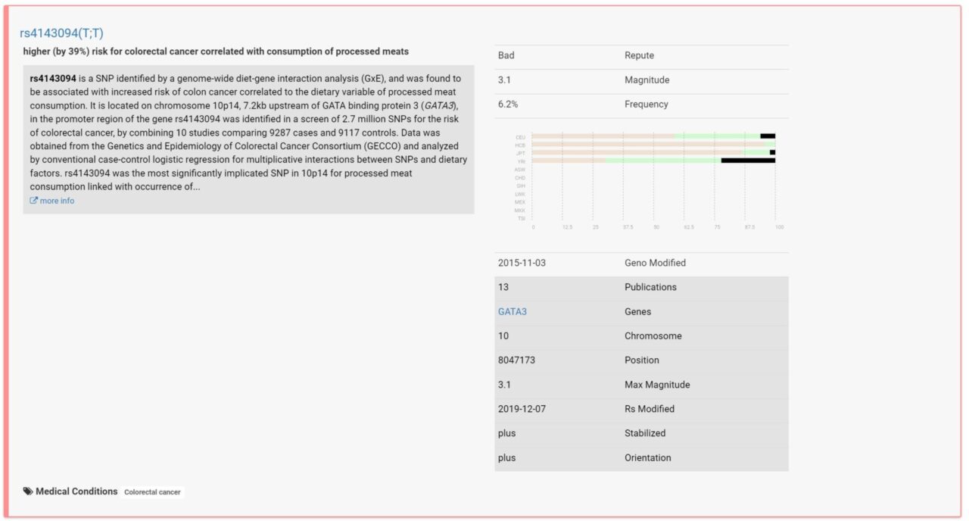Viewport: 969px width, 521px height.
Task: Select the Publications row showing 13
Action: [642, 287]
